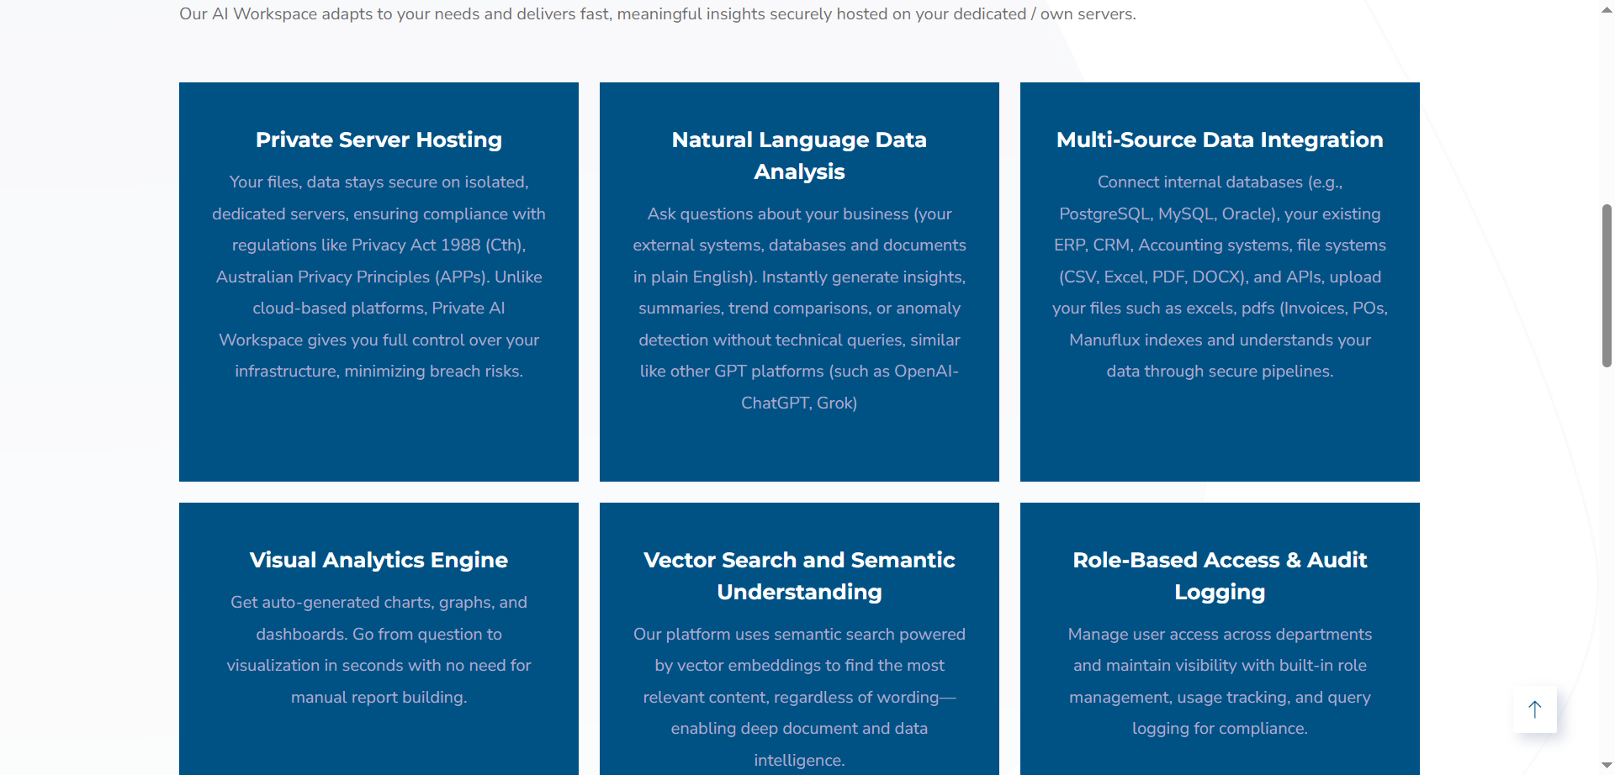Select the Natural Language Data Analysis card

click(x=799, y=282)
